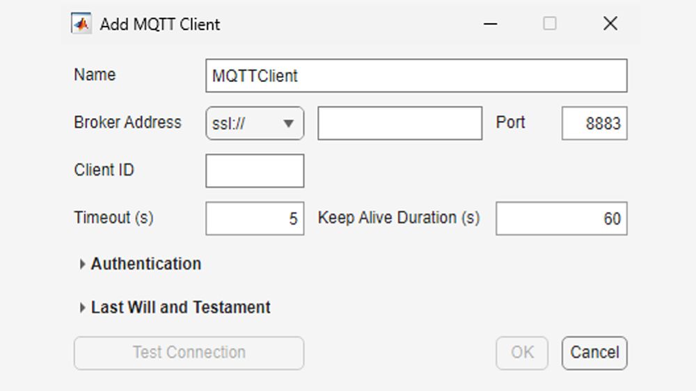Click the Add MQTT Client title text
This screenshot has height=391, width=696.
click(160, 24)
